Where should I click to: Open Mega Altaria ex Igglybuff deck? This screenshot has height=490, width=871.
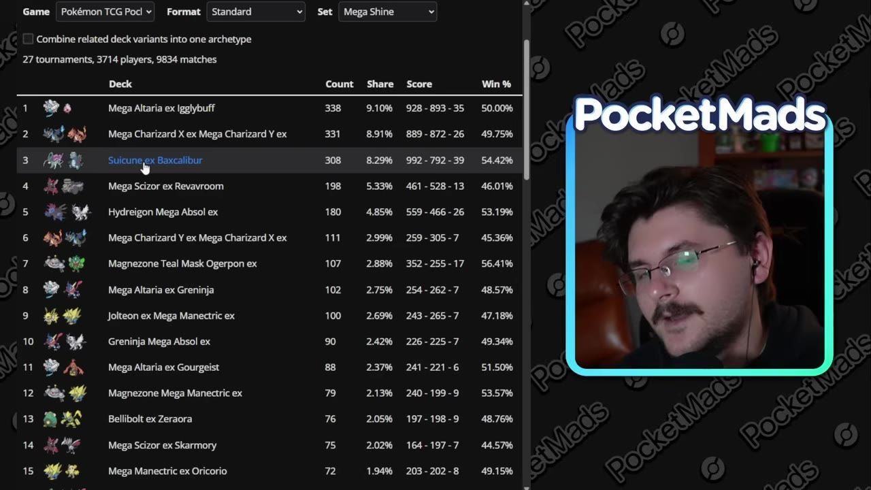[161, 108]
